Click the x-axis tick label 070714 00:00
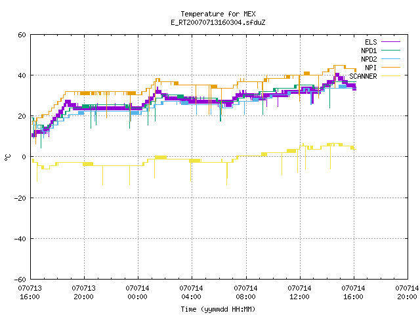 [x=137, y=293]
